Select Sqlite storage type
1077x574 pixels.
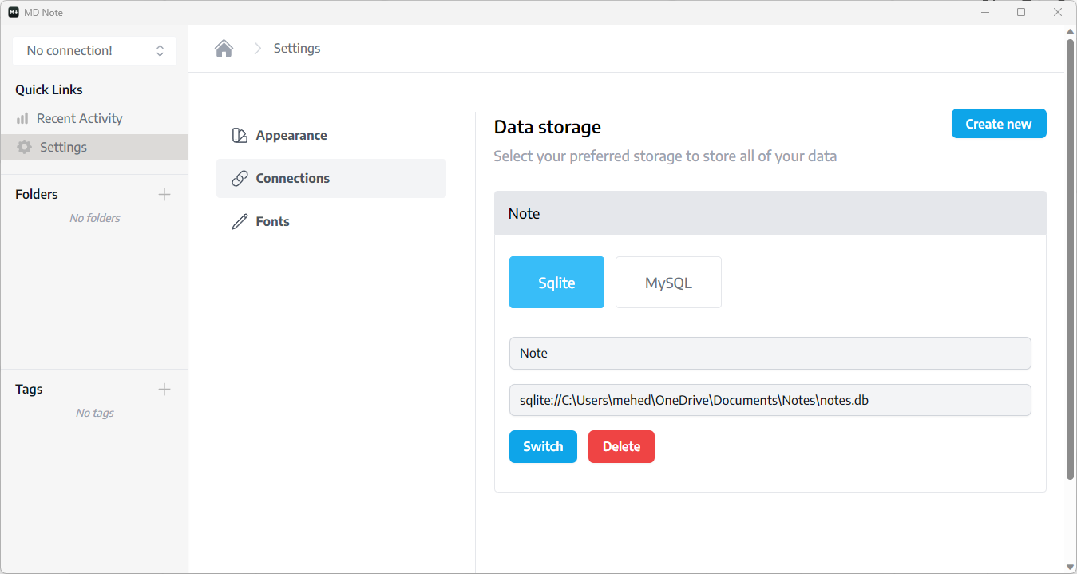556,282
